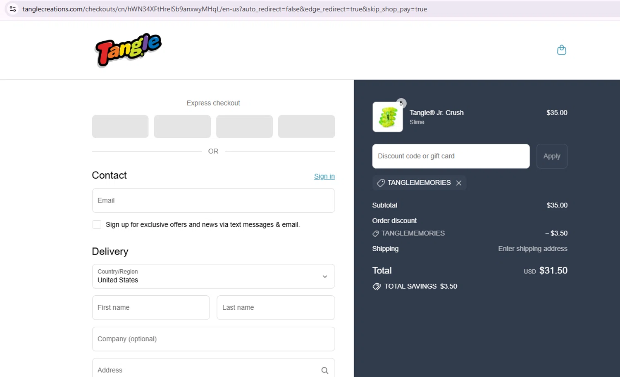Image resolution: width=620 pixels, height=377 pixels.
Task: Click the Sign in link
Action: [324, 176]
